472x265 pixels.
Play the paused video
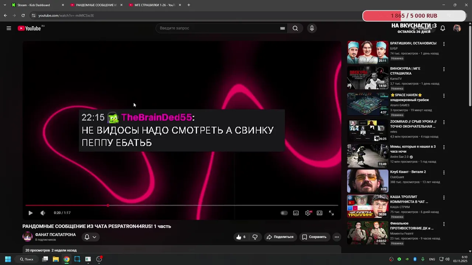[x=31, y=213]
